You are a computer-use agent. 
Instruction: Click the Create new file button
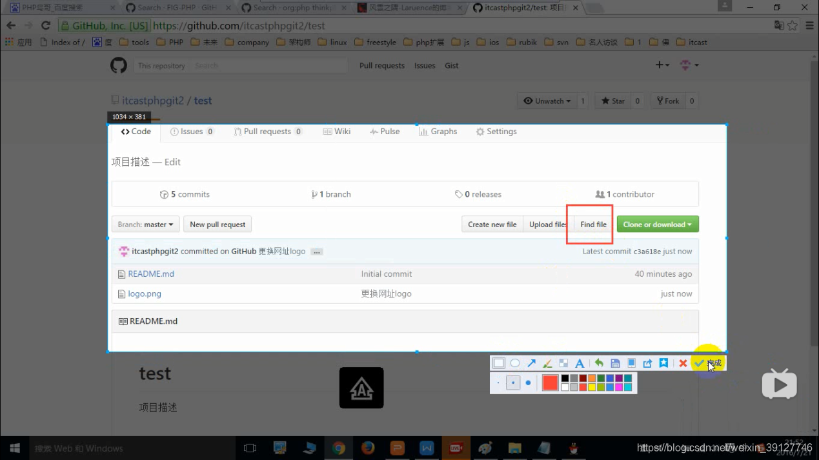tap(492, 225)
